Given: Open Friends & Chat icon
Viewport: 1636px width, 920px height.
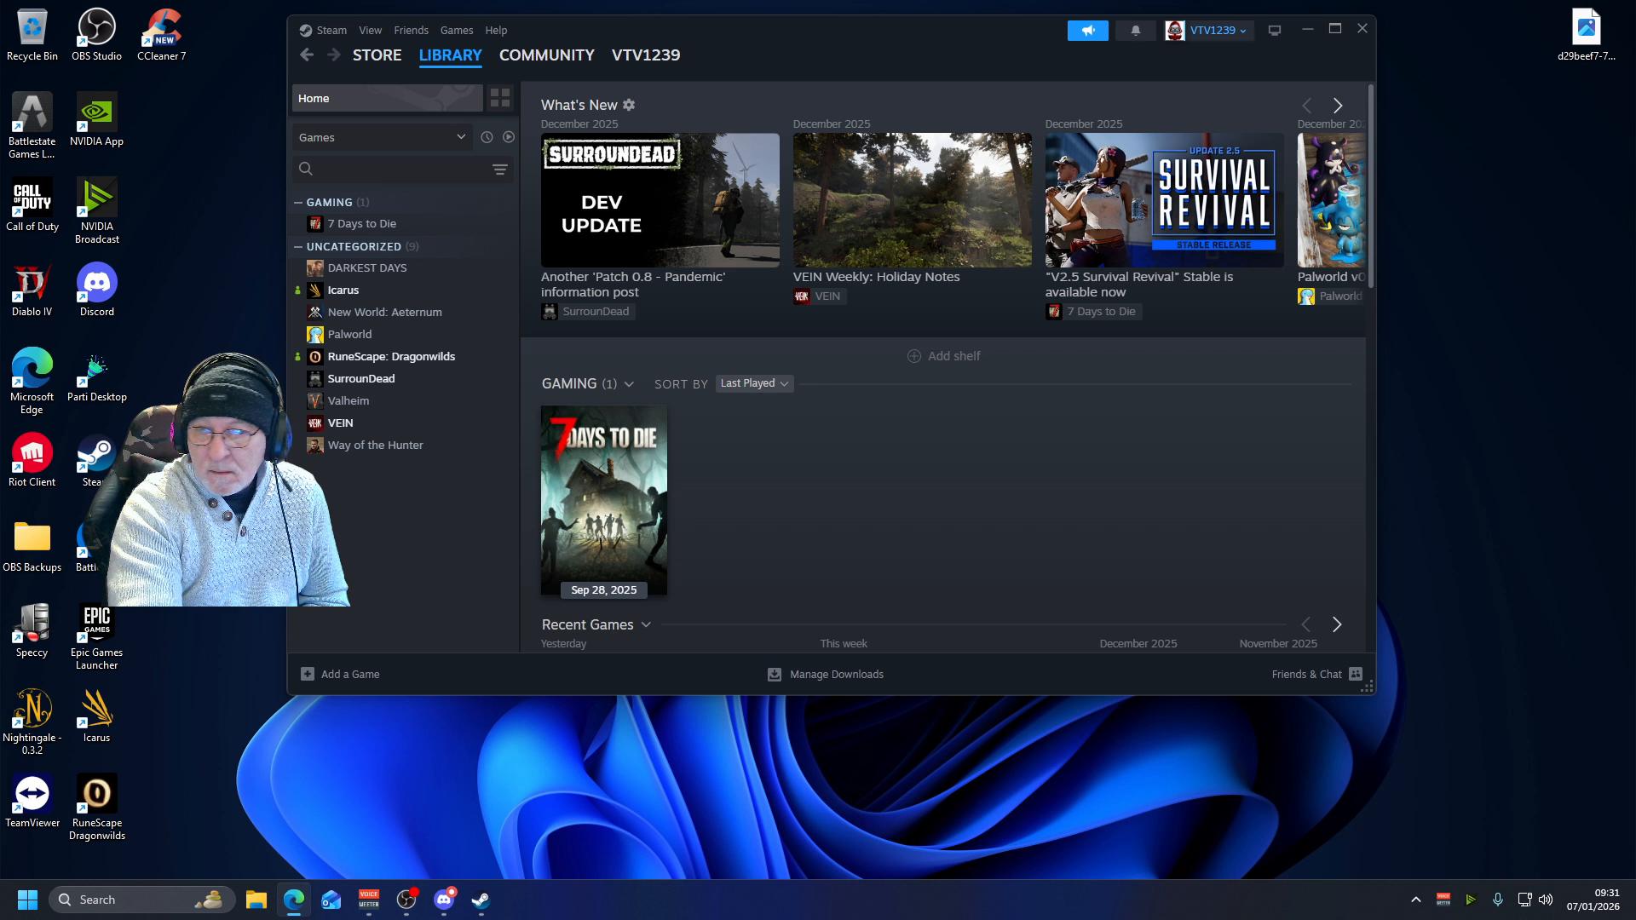Looking at the screenshot, I should click(x=1356, y=674).
